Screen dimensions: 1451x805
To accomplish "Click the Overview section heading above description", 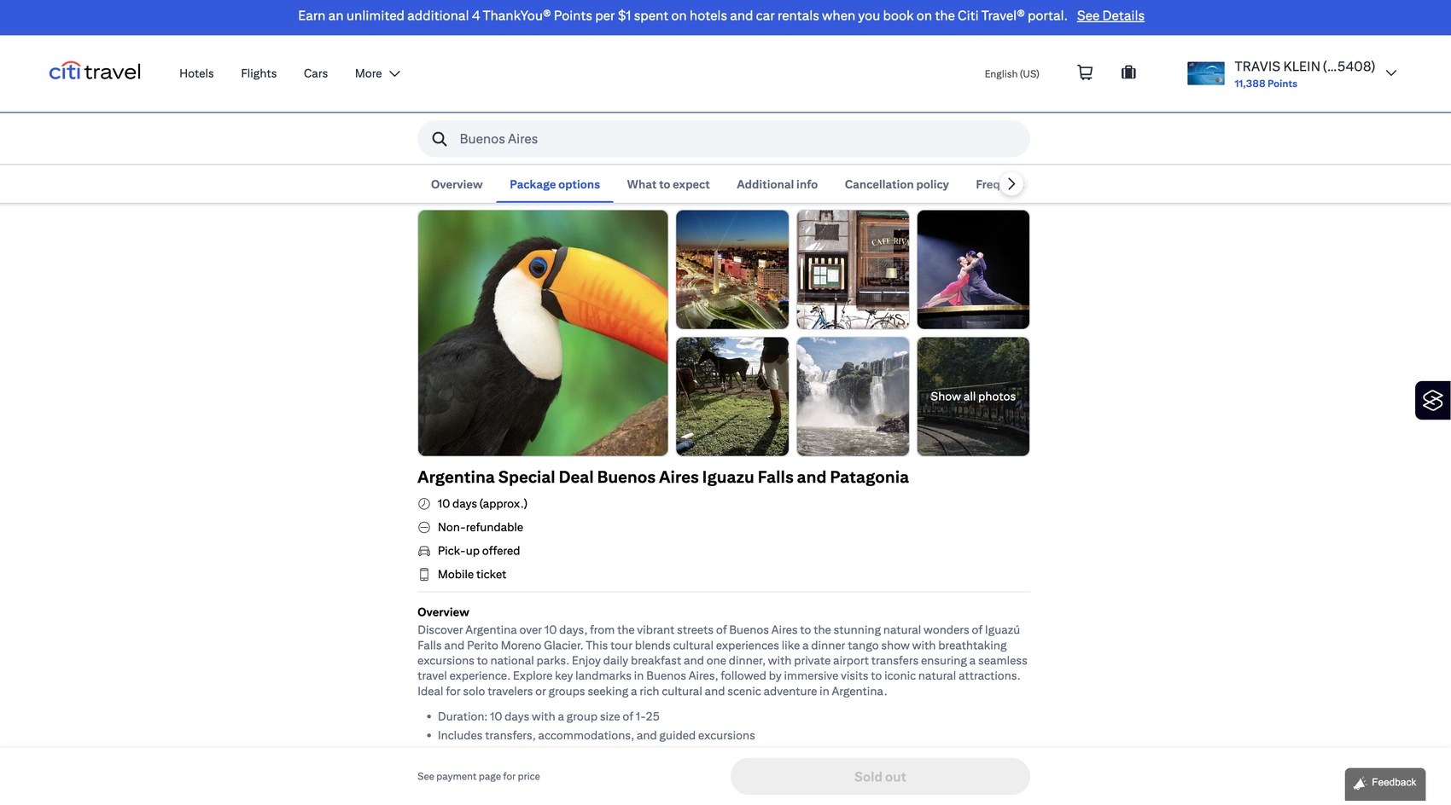I will click(443, 612).
